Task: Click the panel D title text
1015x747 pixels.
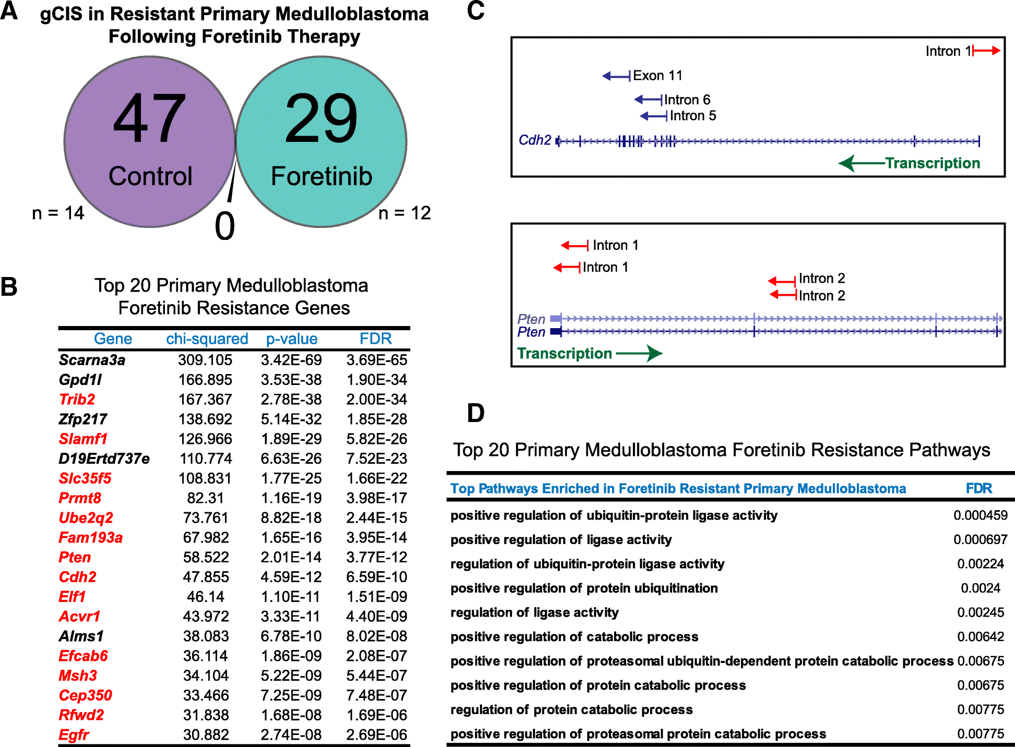Action: coord(722,450)
